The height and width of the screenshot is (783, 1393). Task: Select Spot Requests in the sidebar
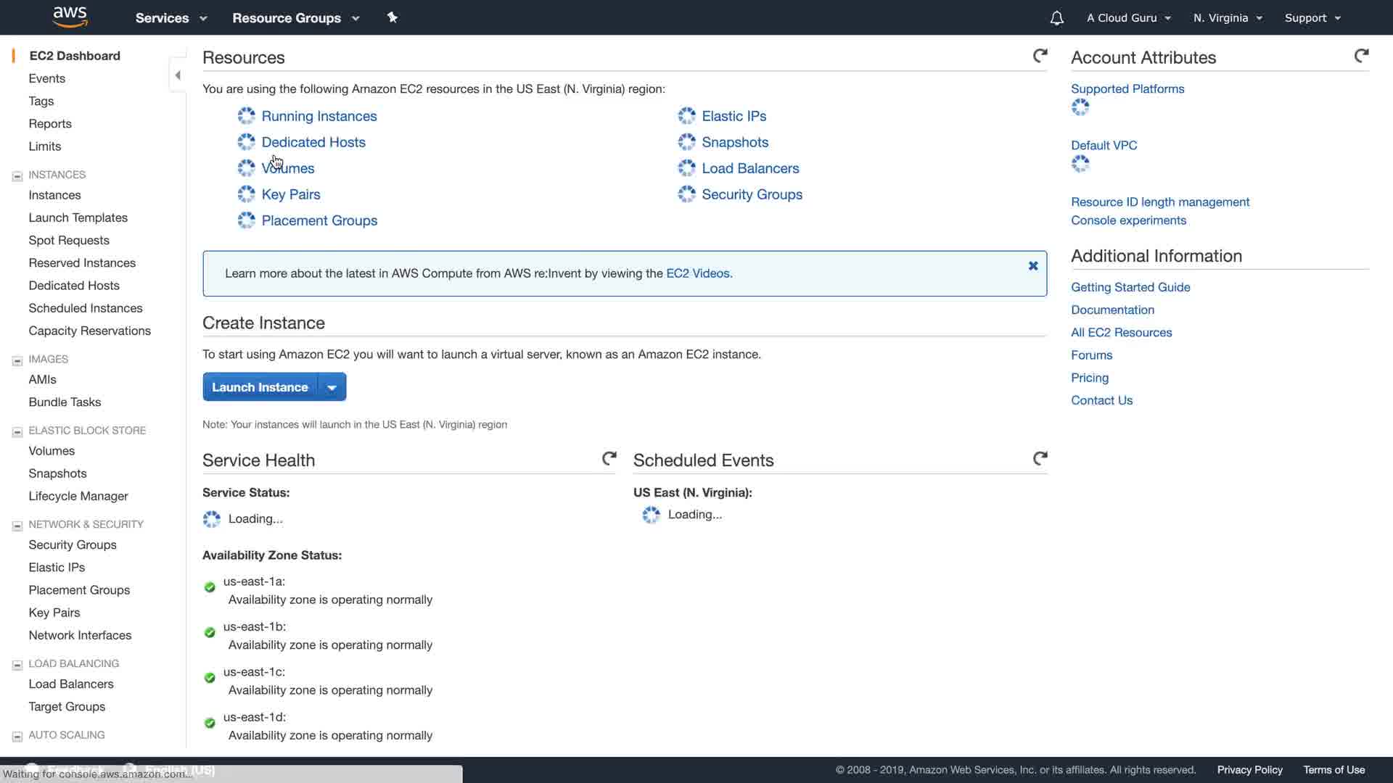coord(69,240)
